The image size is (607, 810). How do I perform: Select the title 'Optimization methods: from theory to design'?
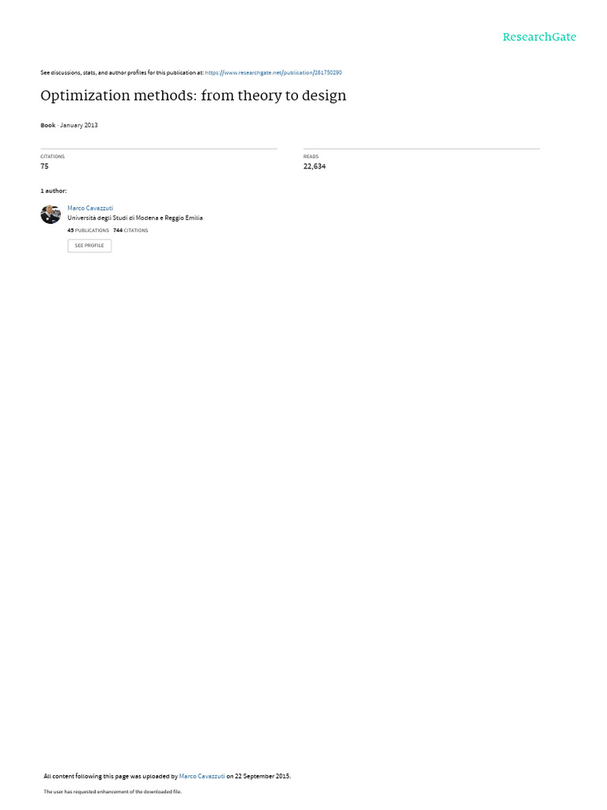pyautogui.click(x=193, y=96)
